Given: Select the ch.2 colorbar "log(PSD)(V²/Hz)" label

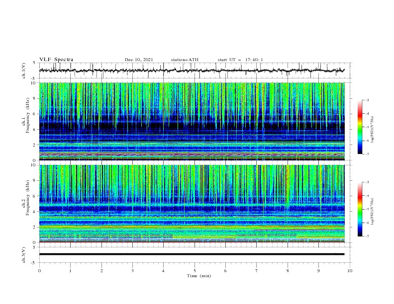Looking at the screenshot, I should [x=373, y=212].
